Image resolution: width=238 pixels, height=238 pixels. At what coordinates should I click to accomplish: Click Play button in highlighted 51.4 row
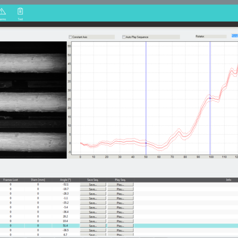(x=121, y=226)
